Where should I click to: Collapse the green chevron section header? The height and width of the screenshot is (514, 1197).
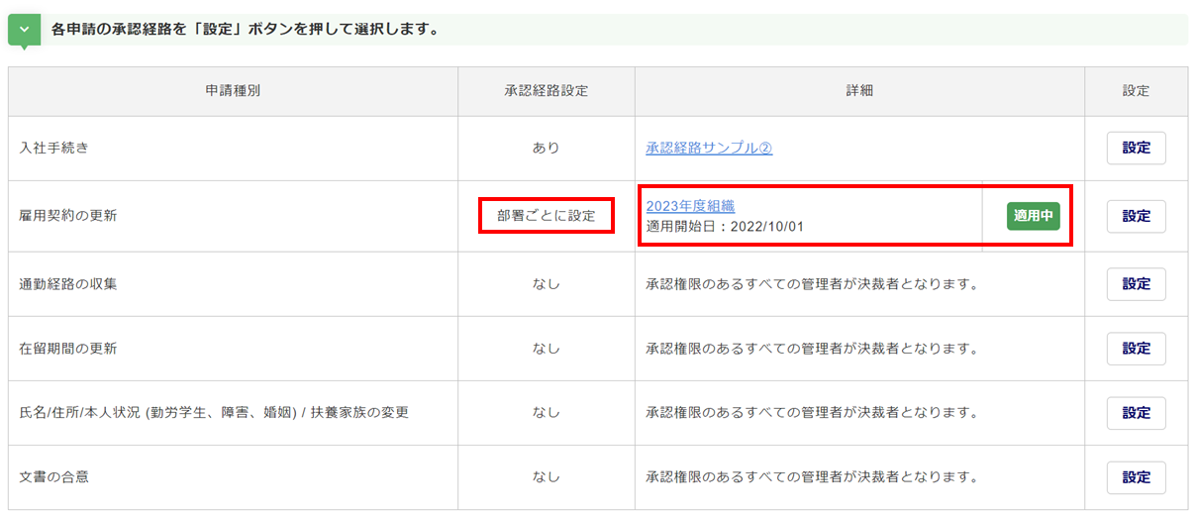(x=24, y=30)
